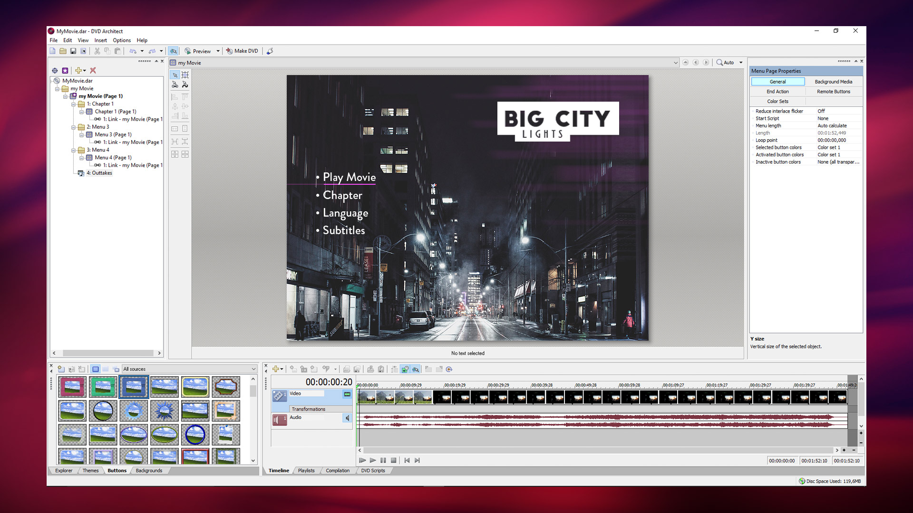Select the Backgrounds tab in media panel
This screenshot has height=513, width=913.
pyautogui.click(x=149, y=470)
